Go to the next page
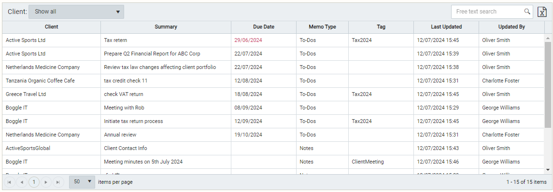 [x=46, y=182]
